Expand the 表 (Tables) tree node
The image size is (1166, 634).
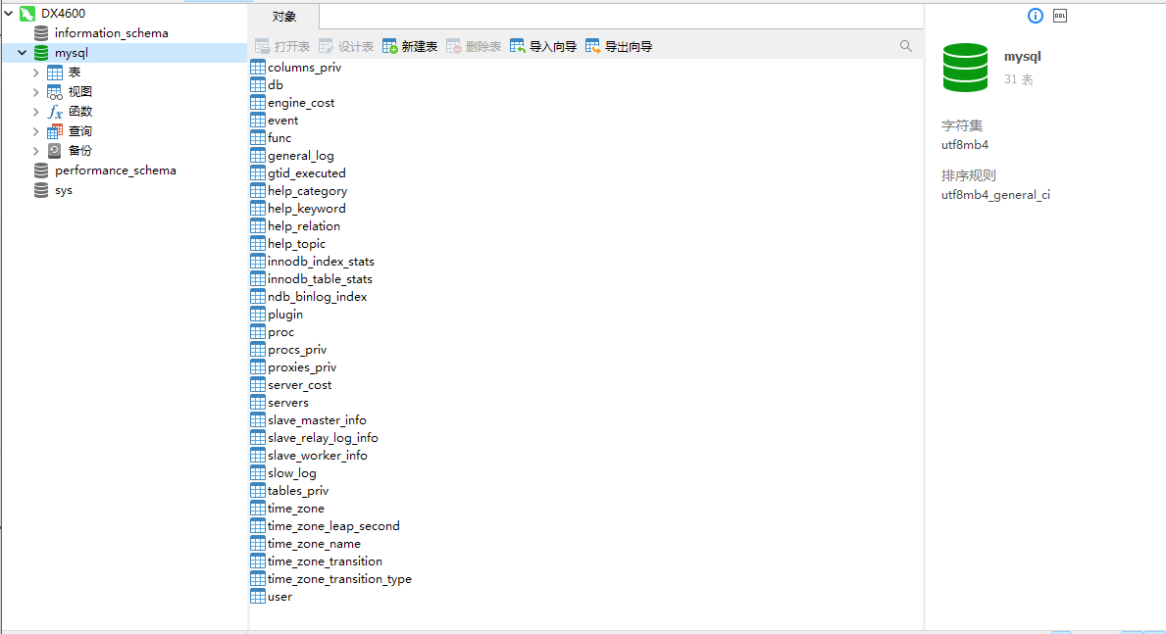point(36,73)
